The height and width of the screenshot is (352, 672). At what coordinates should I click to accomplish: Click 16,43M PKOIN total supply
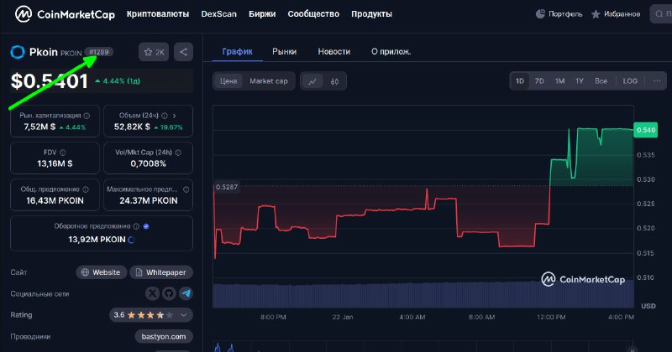(55, 200)
